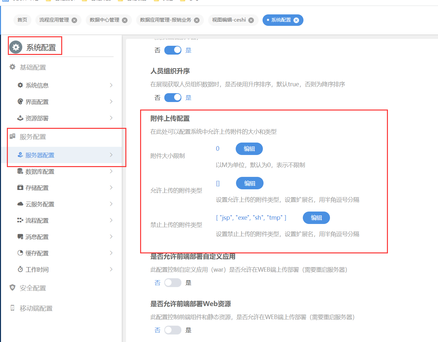Click the 是否允许前端部署Web资源 heading
The width and height of the screenshot is (438, 342).
(x=191, y=304)
